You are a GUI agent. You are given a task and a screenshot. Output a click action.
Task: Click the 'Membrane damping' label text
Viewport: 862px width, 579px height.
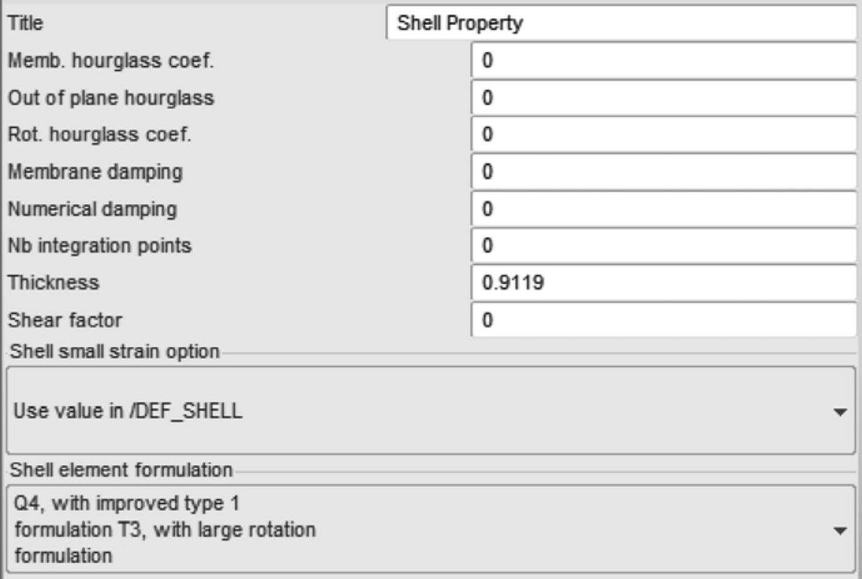95,172
